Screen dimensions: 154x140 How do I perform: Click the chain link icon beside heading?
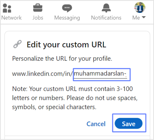[x=17, y=44]
